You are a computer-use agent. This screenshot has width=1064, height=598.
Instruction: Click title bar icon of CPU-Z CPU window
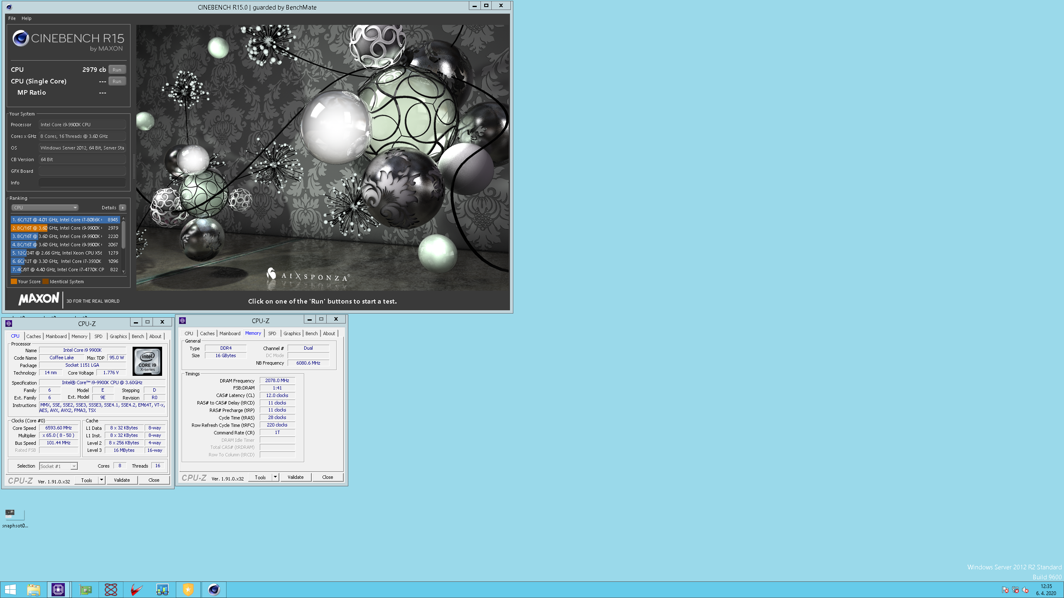coord(9,323)
